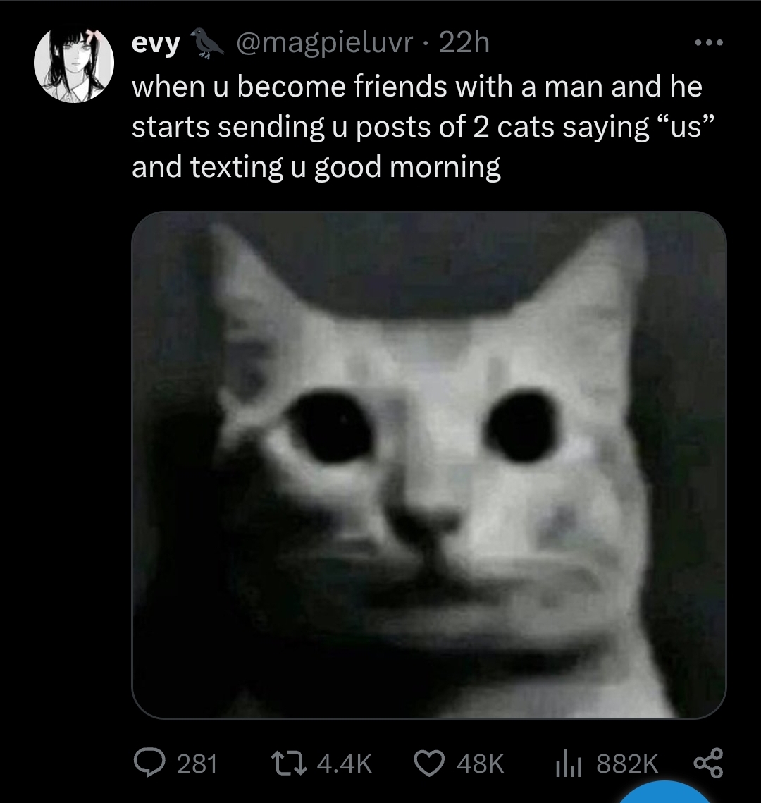
Task: Tap the share icon
Action: (x=708, y=763)
